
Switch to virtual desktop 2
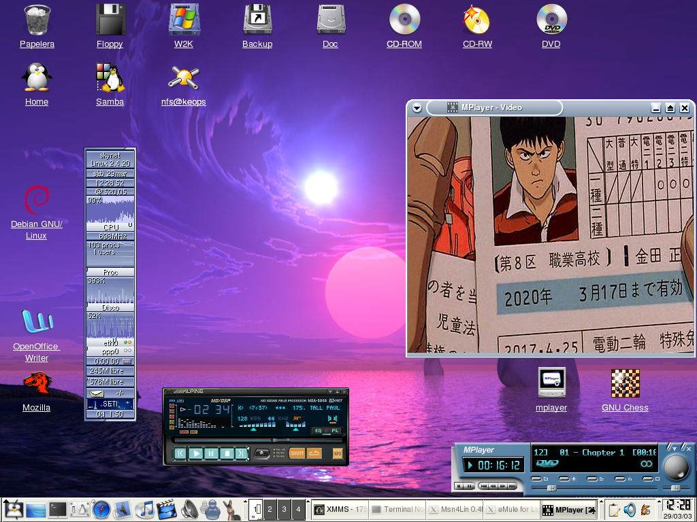[270, 509]
